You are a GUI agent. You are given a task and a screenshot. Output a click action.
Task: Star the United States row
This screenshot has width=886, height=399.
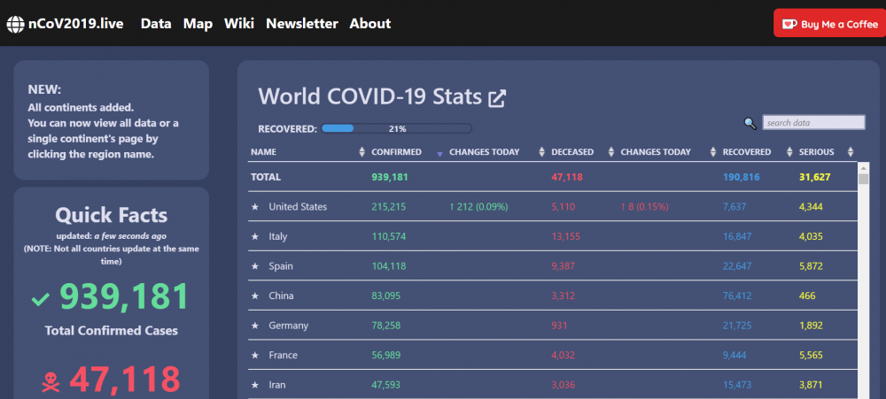255,207
